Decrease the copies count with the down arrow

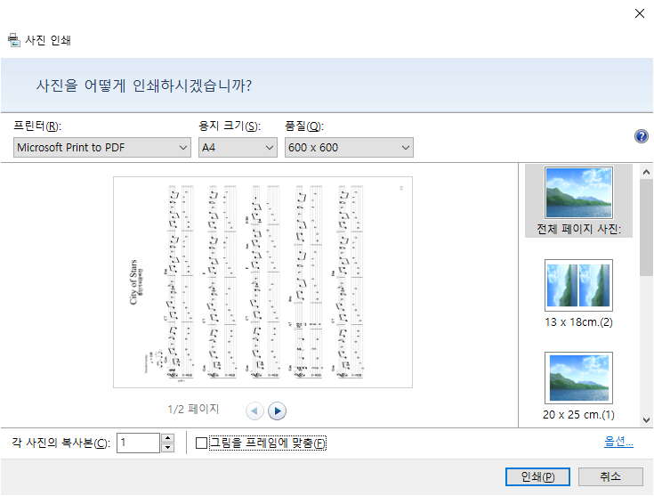(167, 448)
